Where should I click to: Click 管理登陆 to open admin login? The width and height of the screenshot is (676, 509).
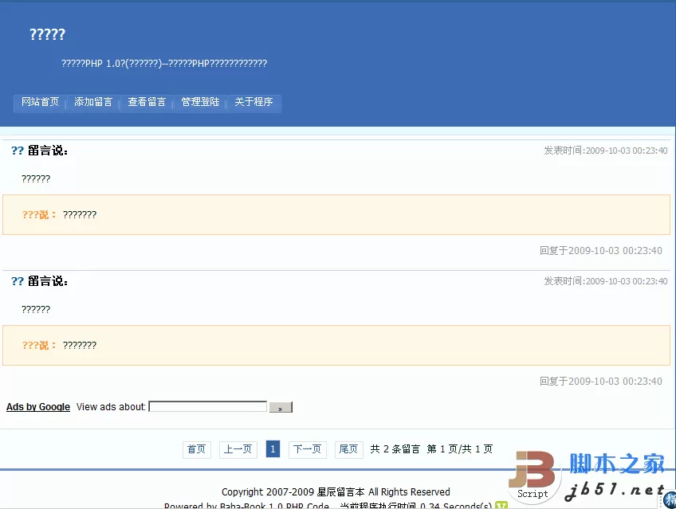[x=199, y=102]
